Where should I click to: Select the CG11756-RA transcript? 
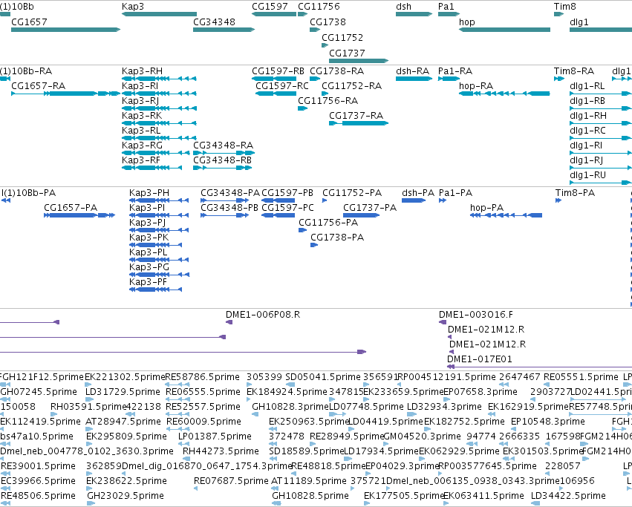click(x=303, y=108)
